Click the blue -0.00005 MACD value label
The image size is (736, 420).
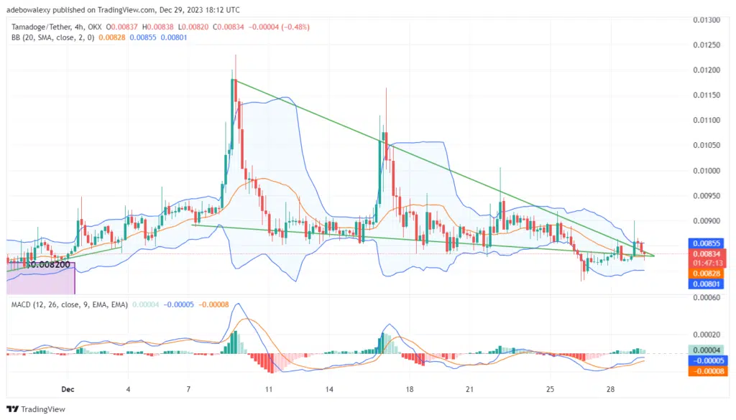pos(707,360)
